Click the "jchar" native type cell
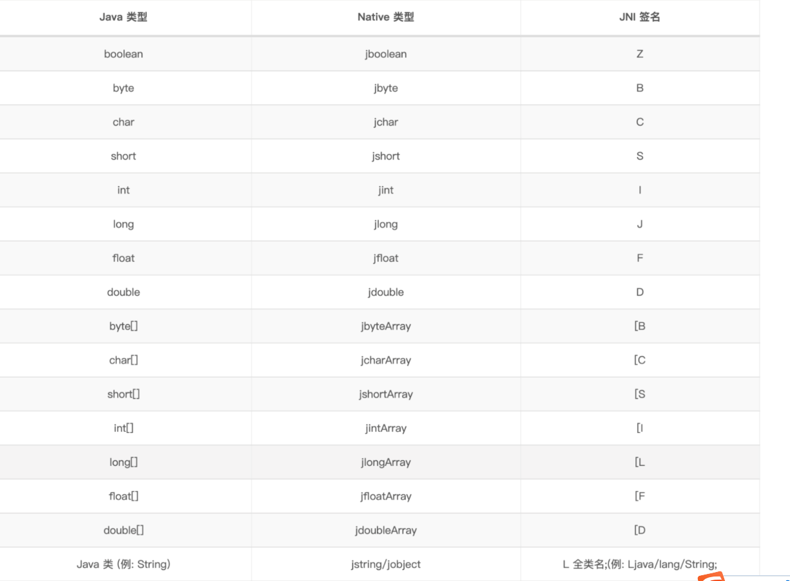Image resolution: width=790 pixels, height=581 pixels. (x=385, y=122)
